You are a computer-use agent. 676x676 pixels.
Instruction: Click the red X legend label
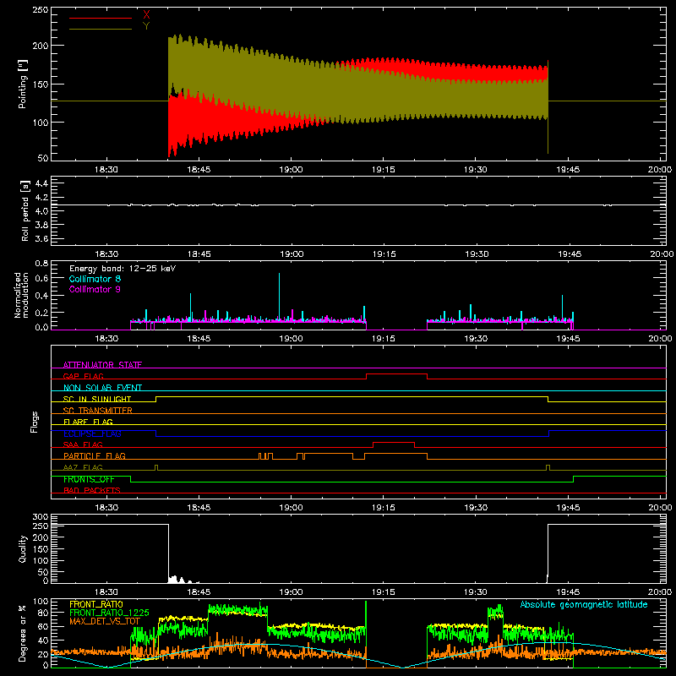pyautogui.click(x=146, y=15)
